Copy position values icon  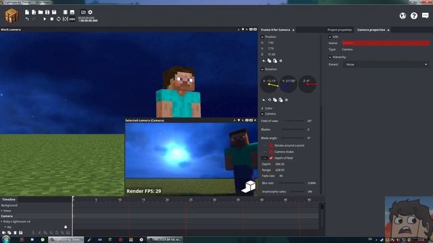(269, 61)
